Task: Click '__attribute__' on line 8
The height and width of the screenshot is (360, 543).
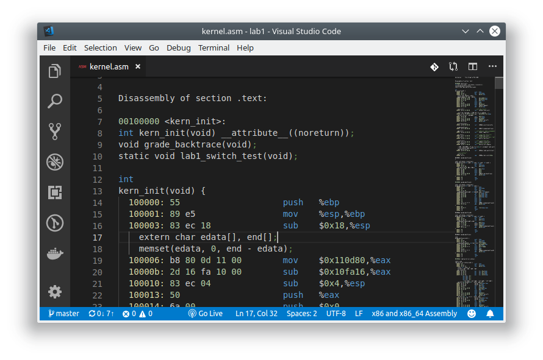Action: pos(254,133)
